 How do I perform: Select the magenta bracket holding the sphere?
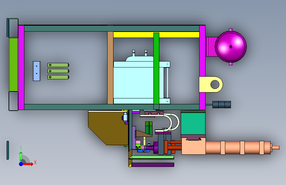coord(211,47)
